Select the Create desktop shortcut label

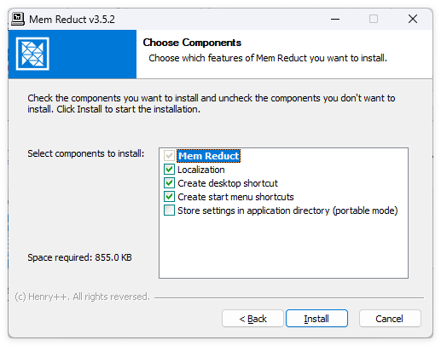(228, 183)
